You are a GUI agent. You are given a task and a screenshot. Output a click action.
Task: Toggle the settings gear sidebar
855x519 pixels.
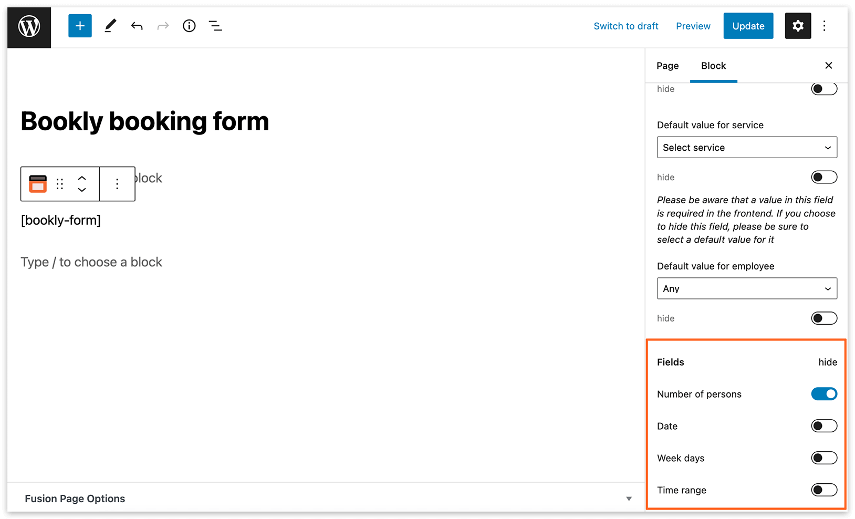(x=798, y=26)
